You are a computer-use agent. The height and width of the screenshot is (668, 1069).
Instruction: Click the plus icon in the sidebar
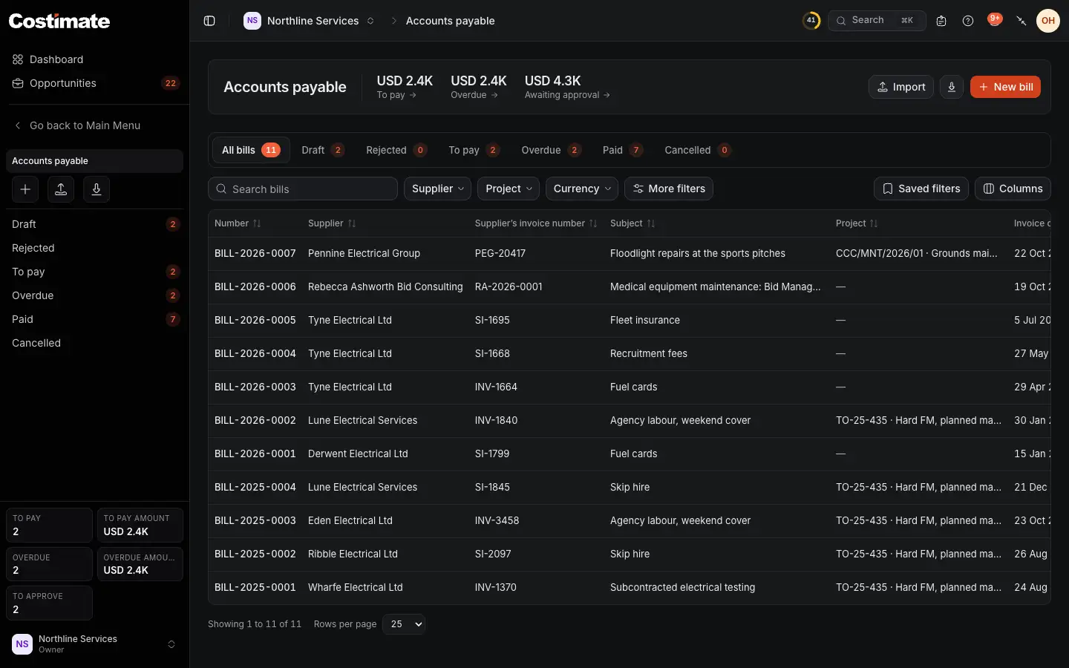(x=25, y=189)
